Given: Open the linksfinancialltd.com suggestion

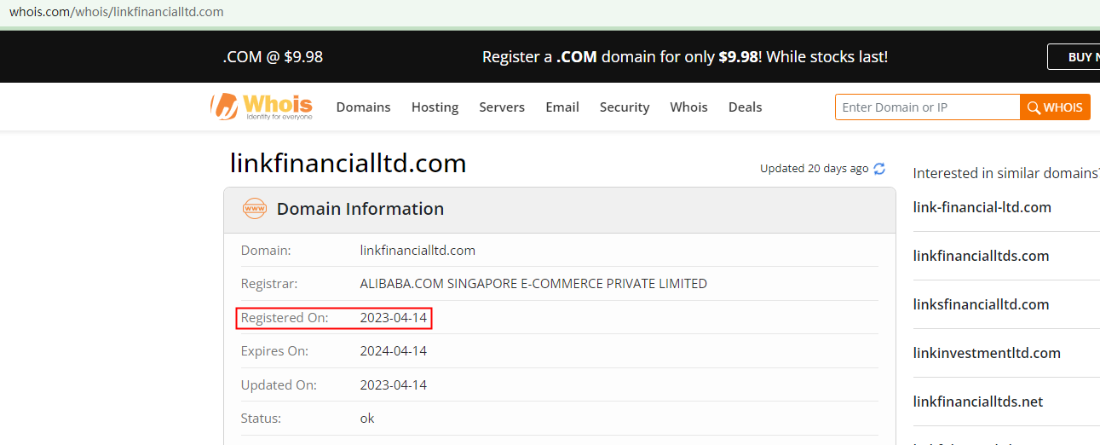Looking at the screenshot, I should [982, 304].
